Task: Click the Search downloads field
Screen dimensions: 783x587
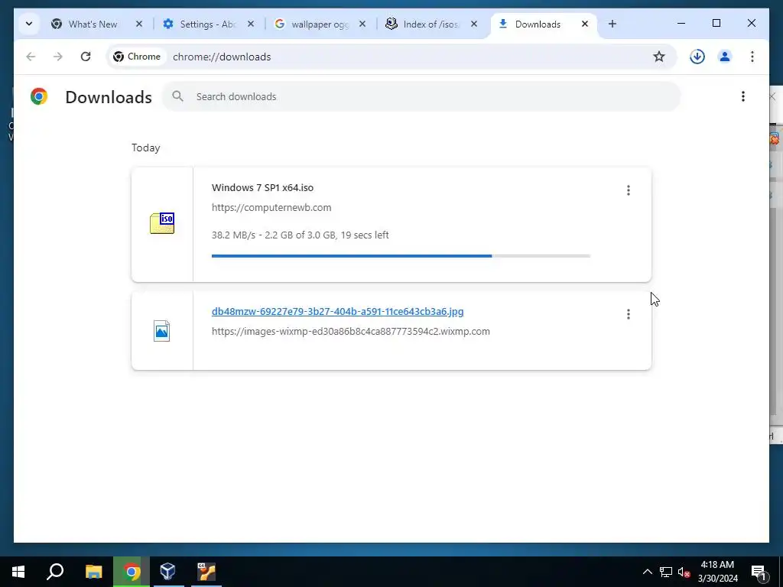Action: click(421, 96)
